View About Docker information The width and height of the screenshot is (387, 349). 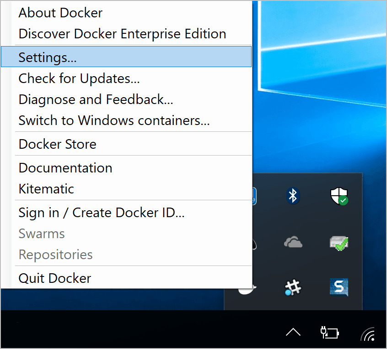click(60, 12)
